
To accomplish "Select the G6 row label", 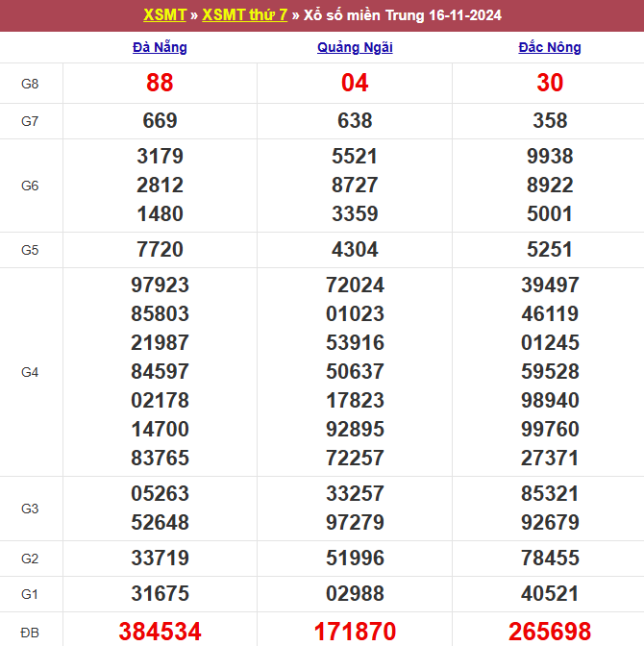I will pos(30,186).
